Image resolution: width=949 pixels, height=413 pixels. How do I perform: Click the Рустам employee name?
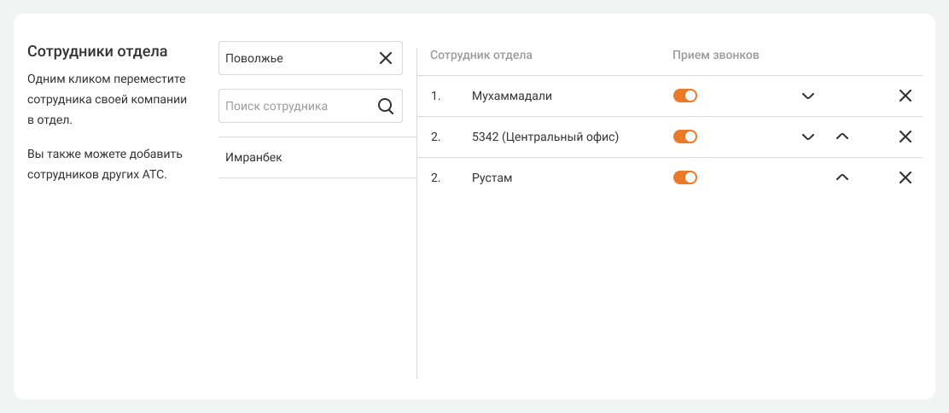[x=492, y=177]
